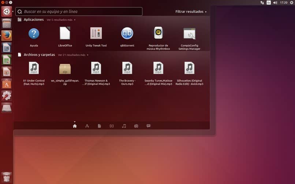295x184 pixels.
Task: Open ws_simple_gallifreyan.zip archive
Action: pyautogui.click(x=65, y=69)
